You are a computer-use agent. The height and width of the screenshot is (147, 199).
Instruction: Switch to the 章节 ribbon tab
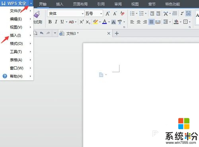[152, 4]
